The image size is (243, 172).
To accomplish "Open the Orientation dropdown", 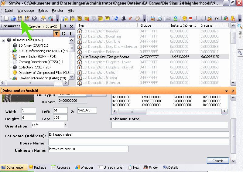I will coord(65,125).
